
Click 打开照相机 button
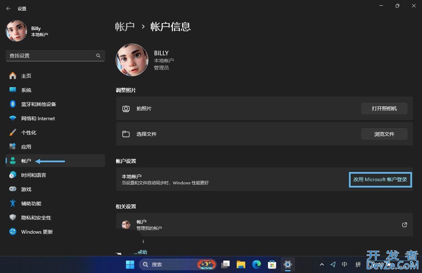(384, 108)
